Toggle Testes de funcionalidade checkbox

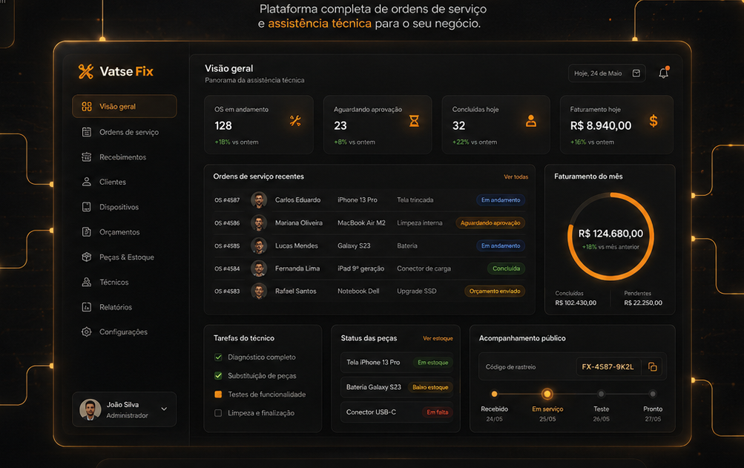[218, 394]
